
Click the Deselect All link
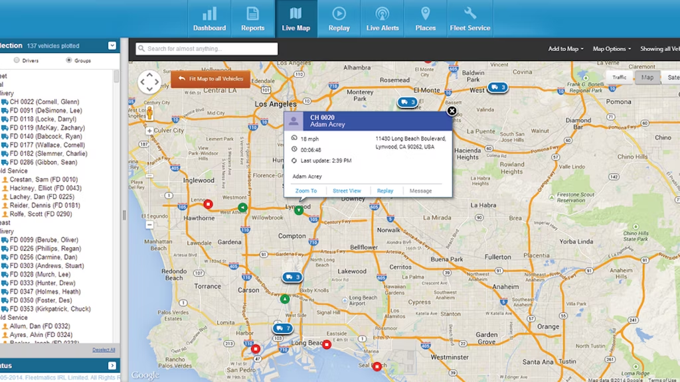coord(104,350)
